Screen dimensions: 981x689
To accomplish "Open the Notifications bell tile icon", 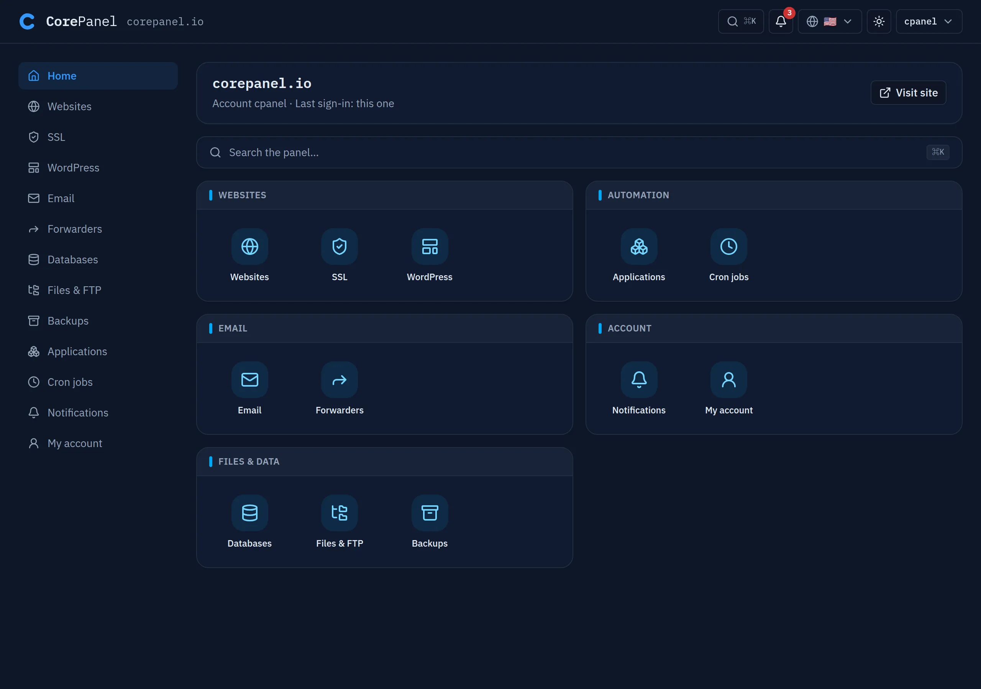I will [639, 380].
